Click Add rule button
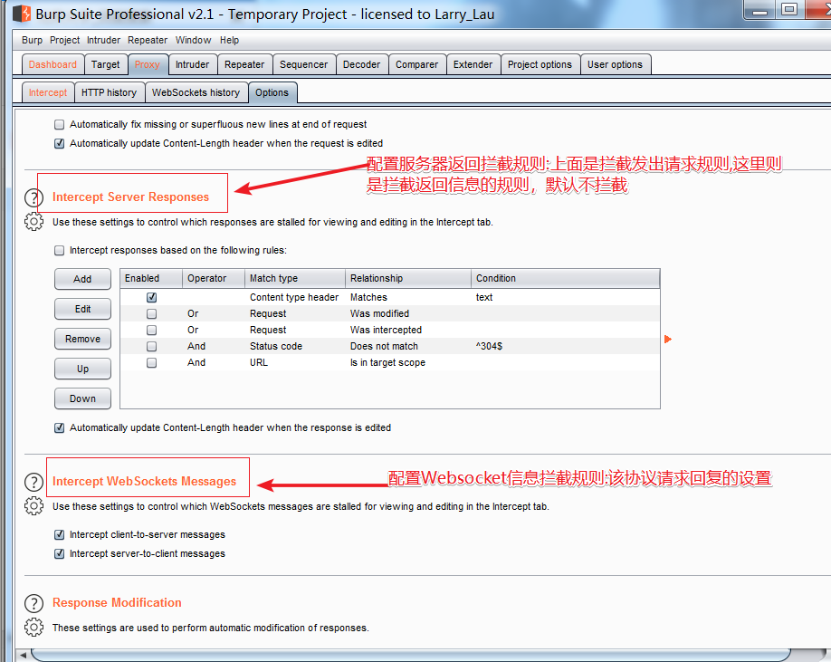The width and height of the screenshot is (831, 662). (82, 279)
